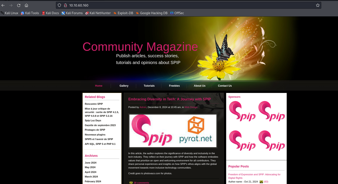Open Google Hacking DB bookmark
This screenshot has height=184, width=338.
coord(152,13)
